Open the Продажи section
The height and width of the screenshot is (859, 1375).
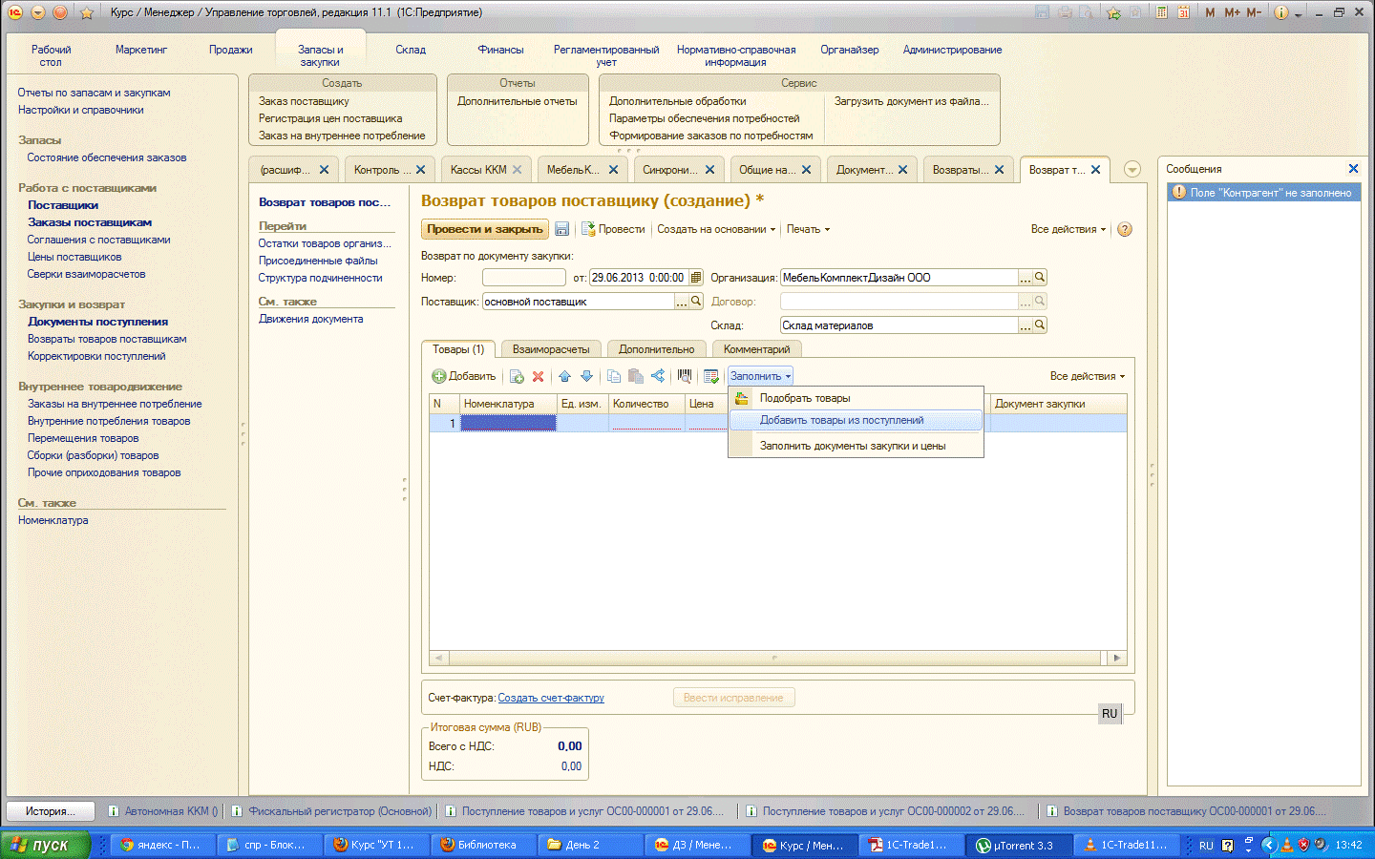[x=231, y=50]
